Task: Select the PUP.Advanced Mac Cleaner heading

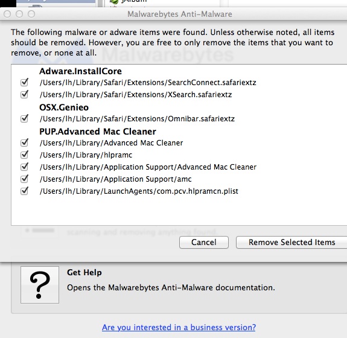Action: coord(98,132)
